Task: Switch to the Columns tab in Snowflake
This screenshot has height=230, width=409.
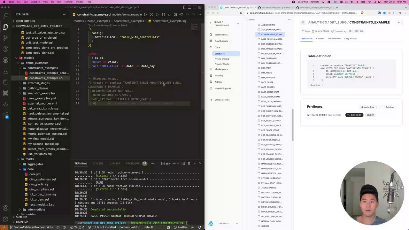Action: click(x=320, y=39)
